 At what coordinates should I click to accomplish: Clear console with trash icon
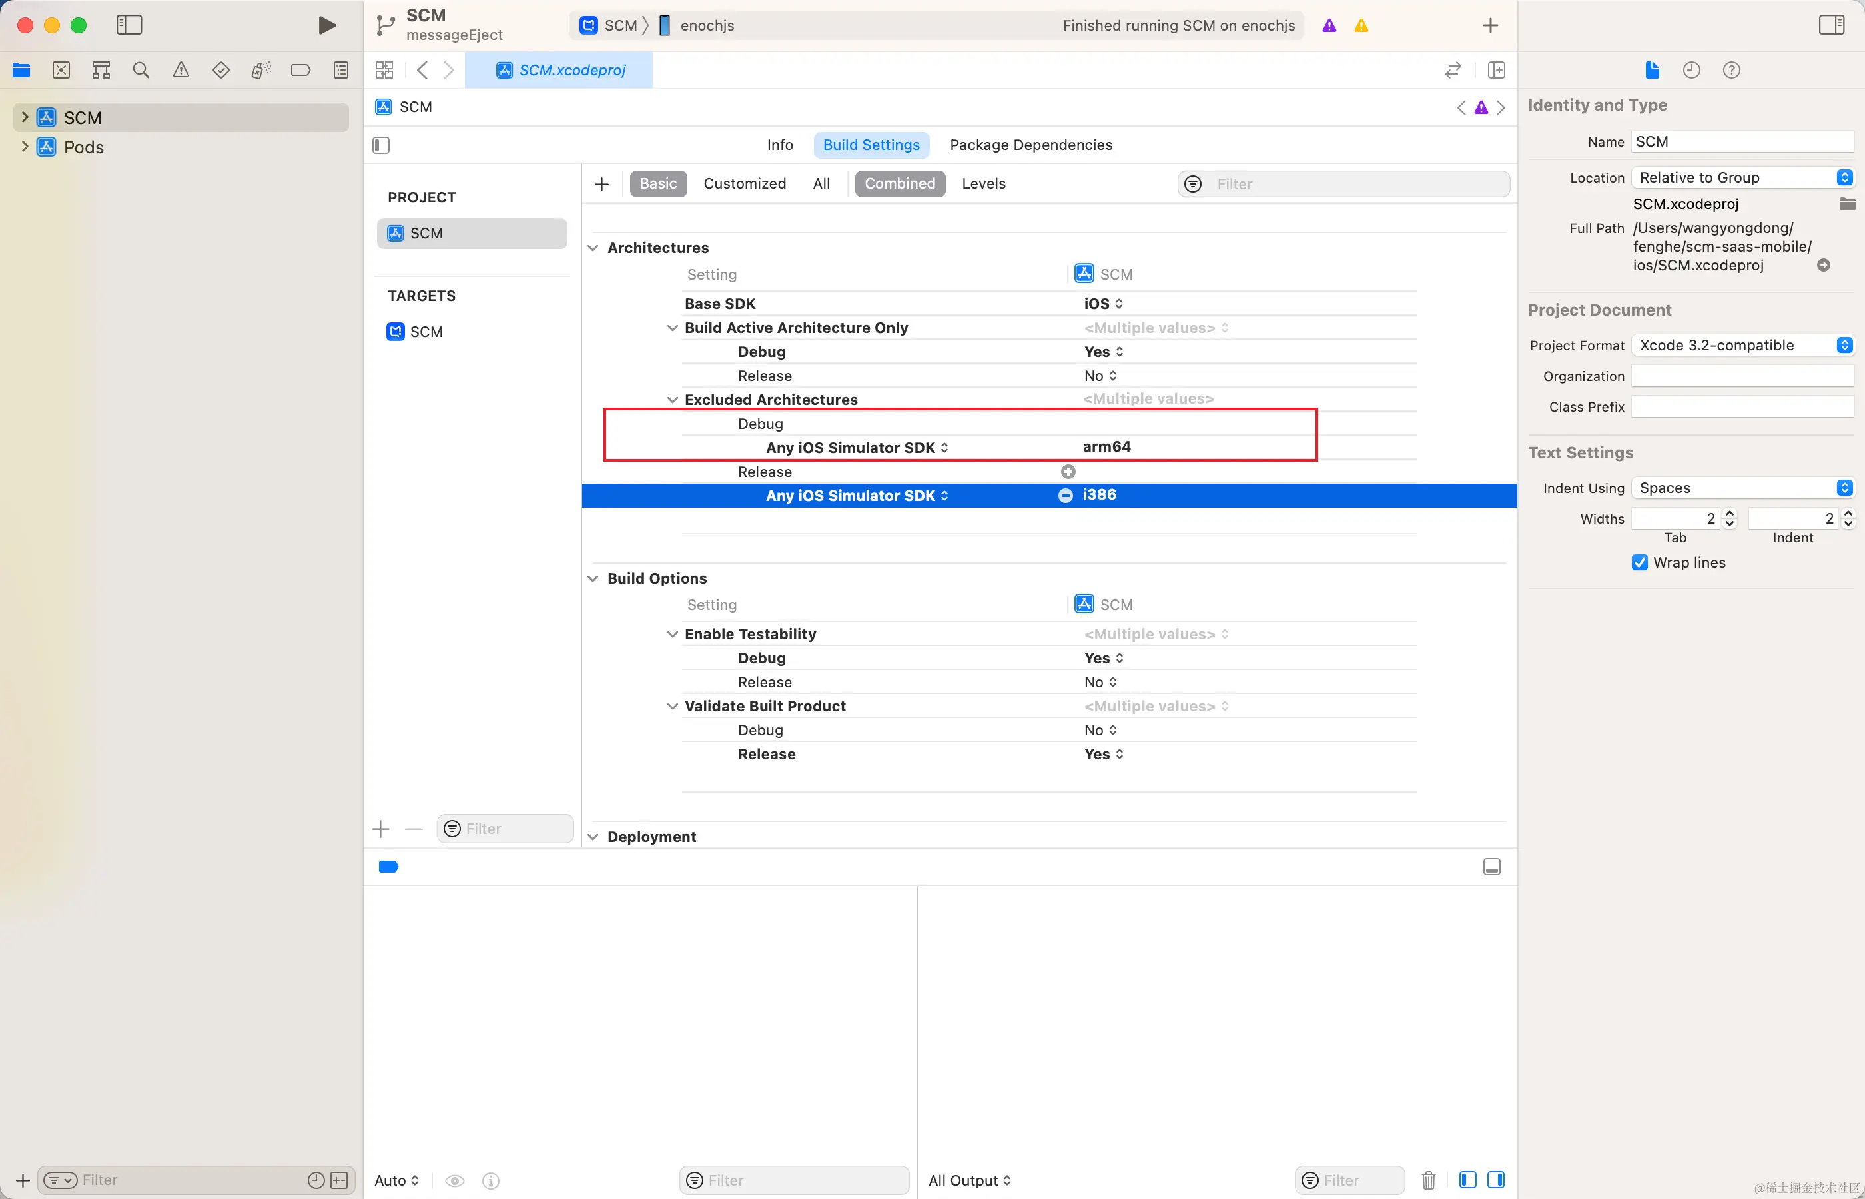point(1428,1180)
